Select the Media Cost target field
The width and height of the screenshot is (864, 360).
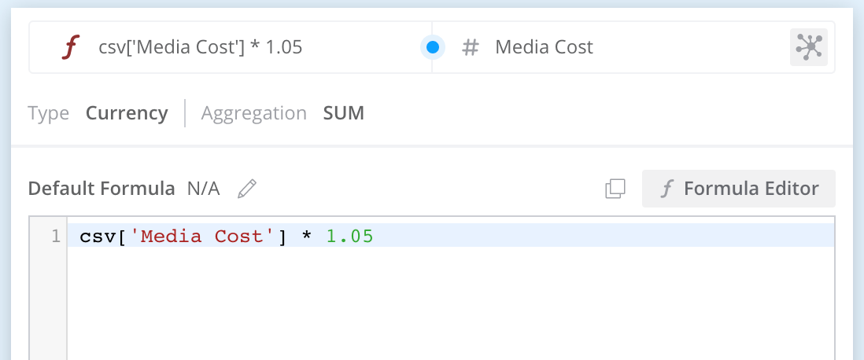pyautogui.click(x=544, y=48)
